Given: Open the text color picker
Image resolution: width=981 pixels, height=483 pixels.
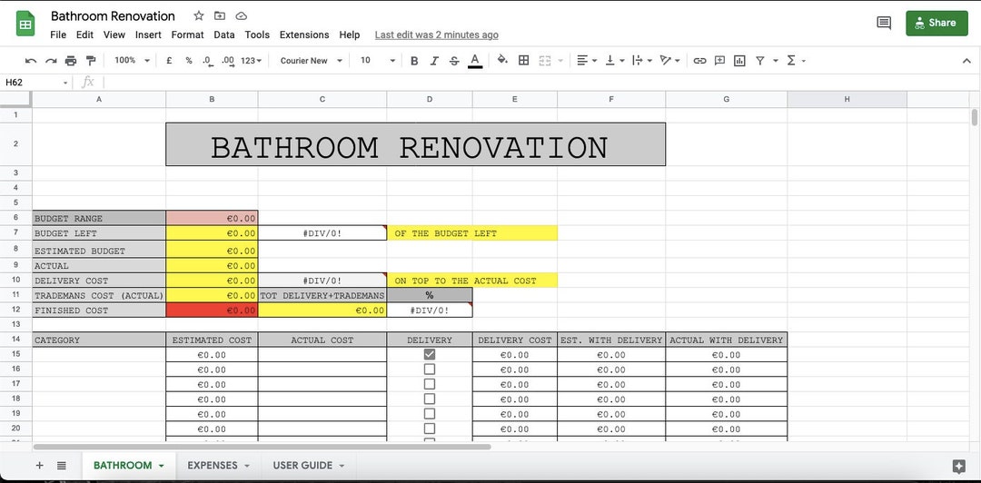Looking at the screenshot, I should pyautogui.click(x=475, y=61).
